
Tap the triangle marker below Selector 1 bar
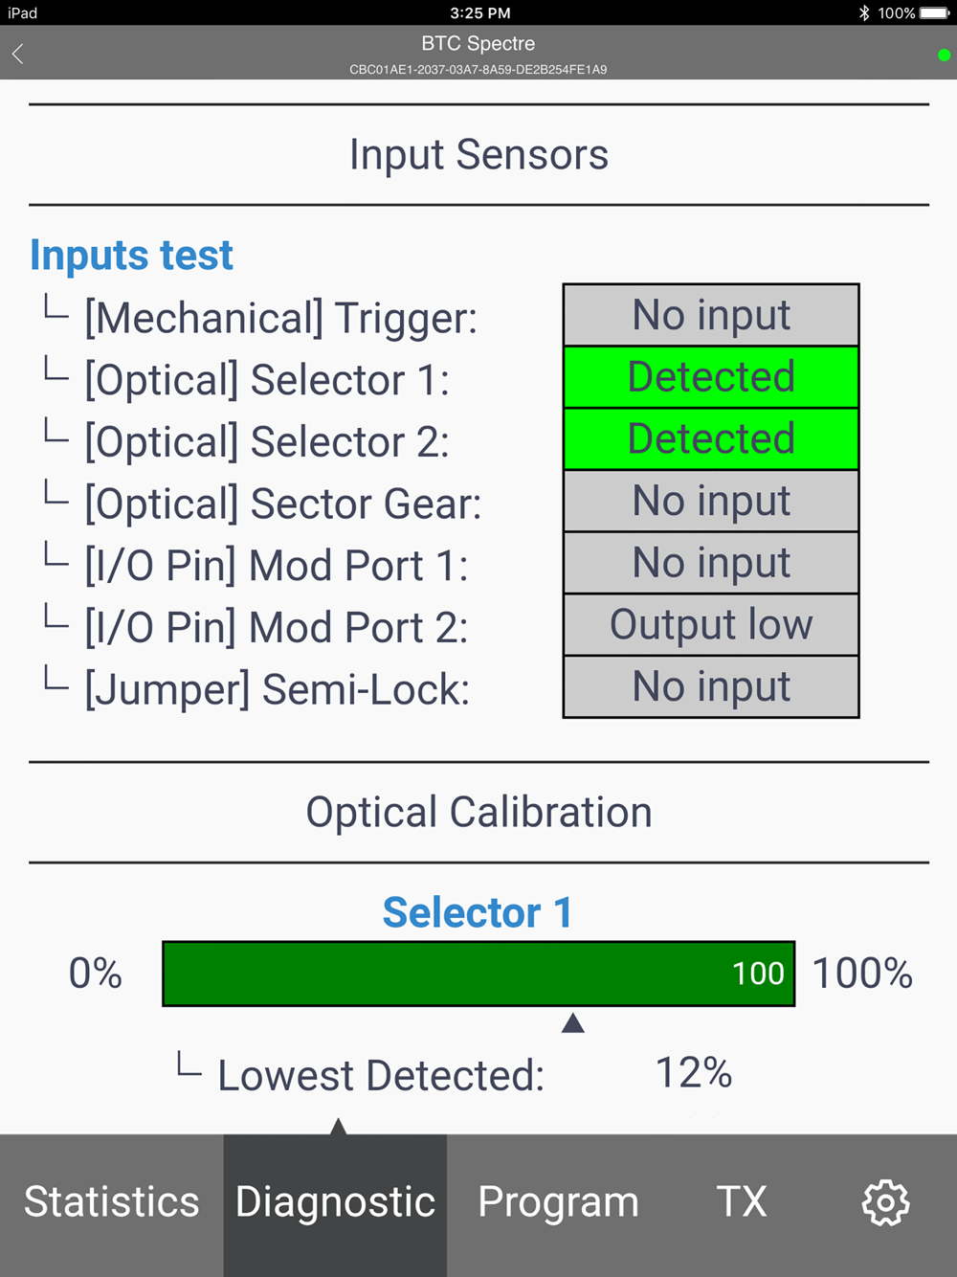573,1023
